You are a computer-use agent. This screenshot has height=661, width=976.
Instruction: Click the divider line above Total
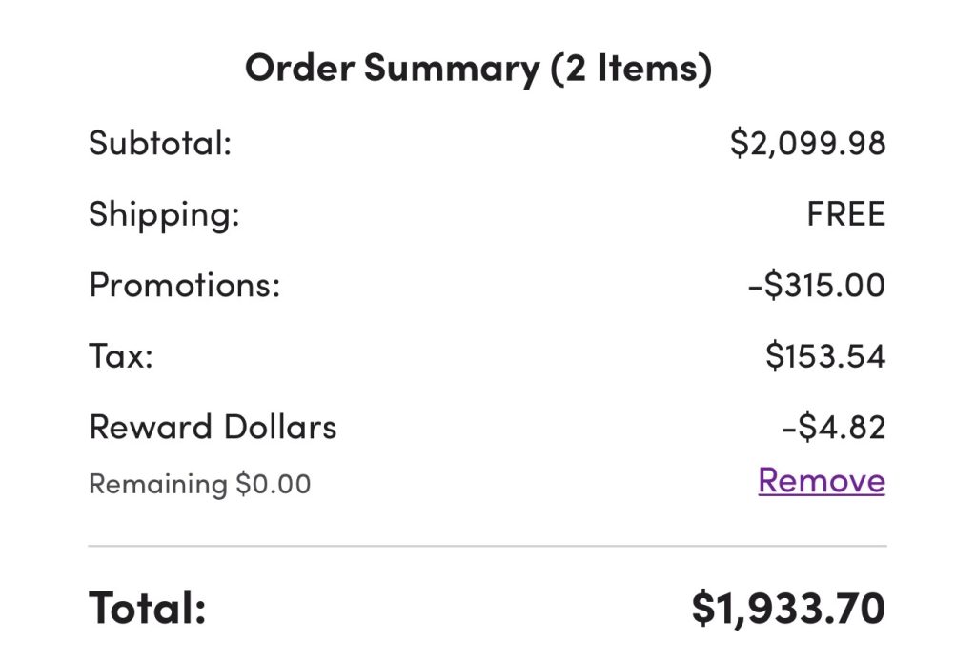click(487, 546)
